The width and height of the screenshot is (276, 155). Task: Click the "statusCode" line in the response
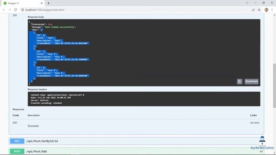coord(42,24)
